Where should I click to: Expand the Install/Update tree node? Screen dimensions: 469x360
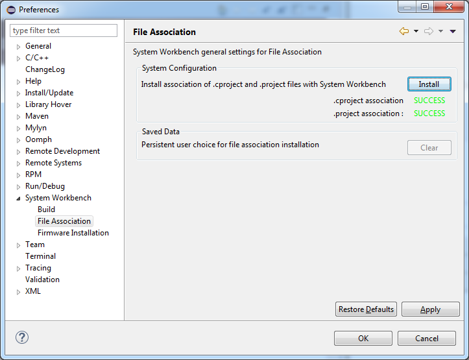[x=18, y=93]
